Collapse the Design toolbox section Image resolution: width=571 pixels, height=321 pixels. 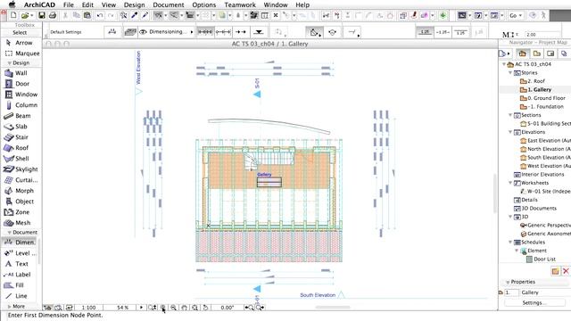click(10, 63)
